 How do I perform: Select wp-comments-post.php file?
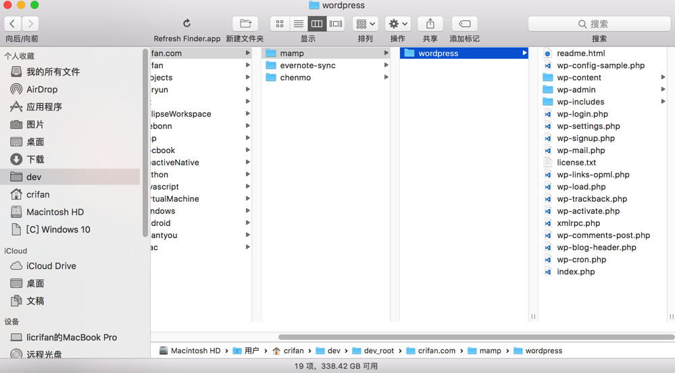(x=603, y=235)
